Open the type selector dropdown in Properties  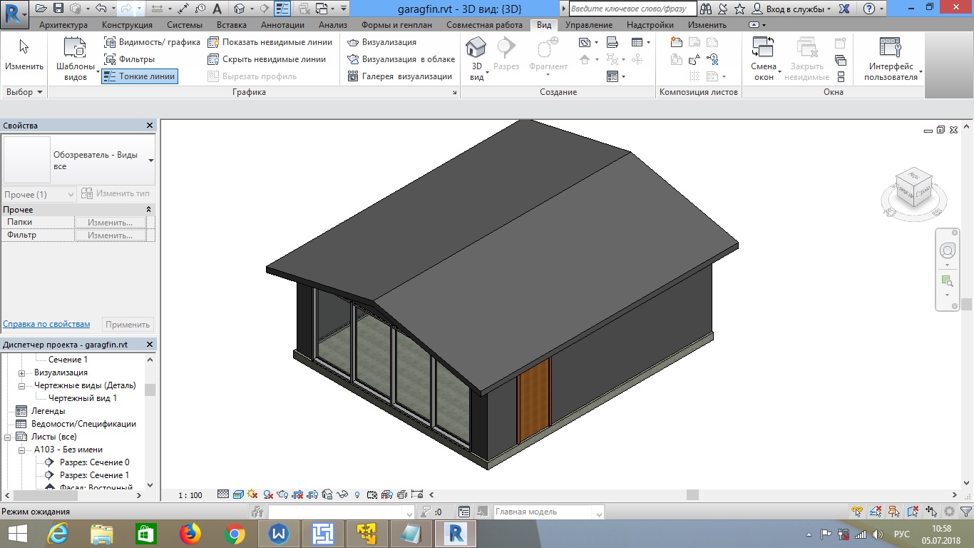point(150,161)
